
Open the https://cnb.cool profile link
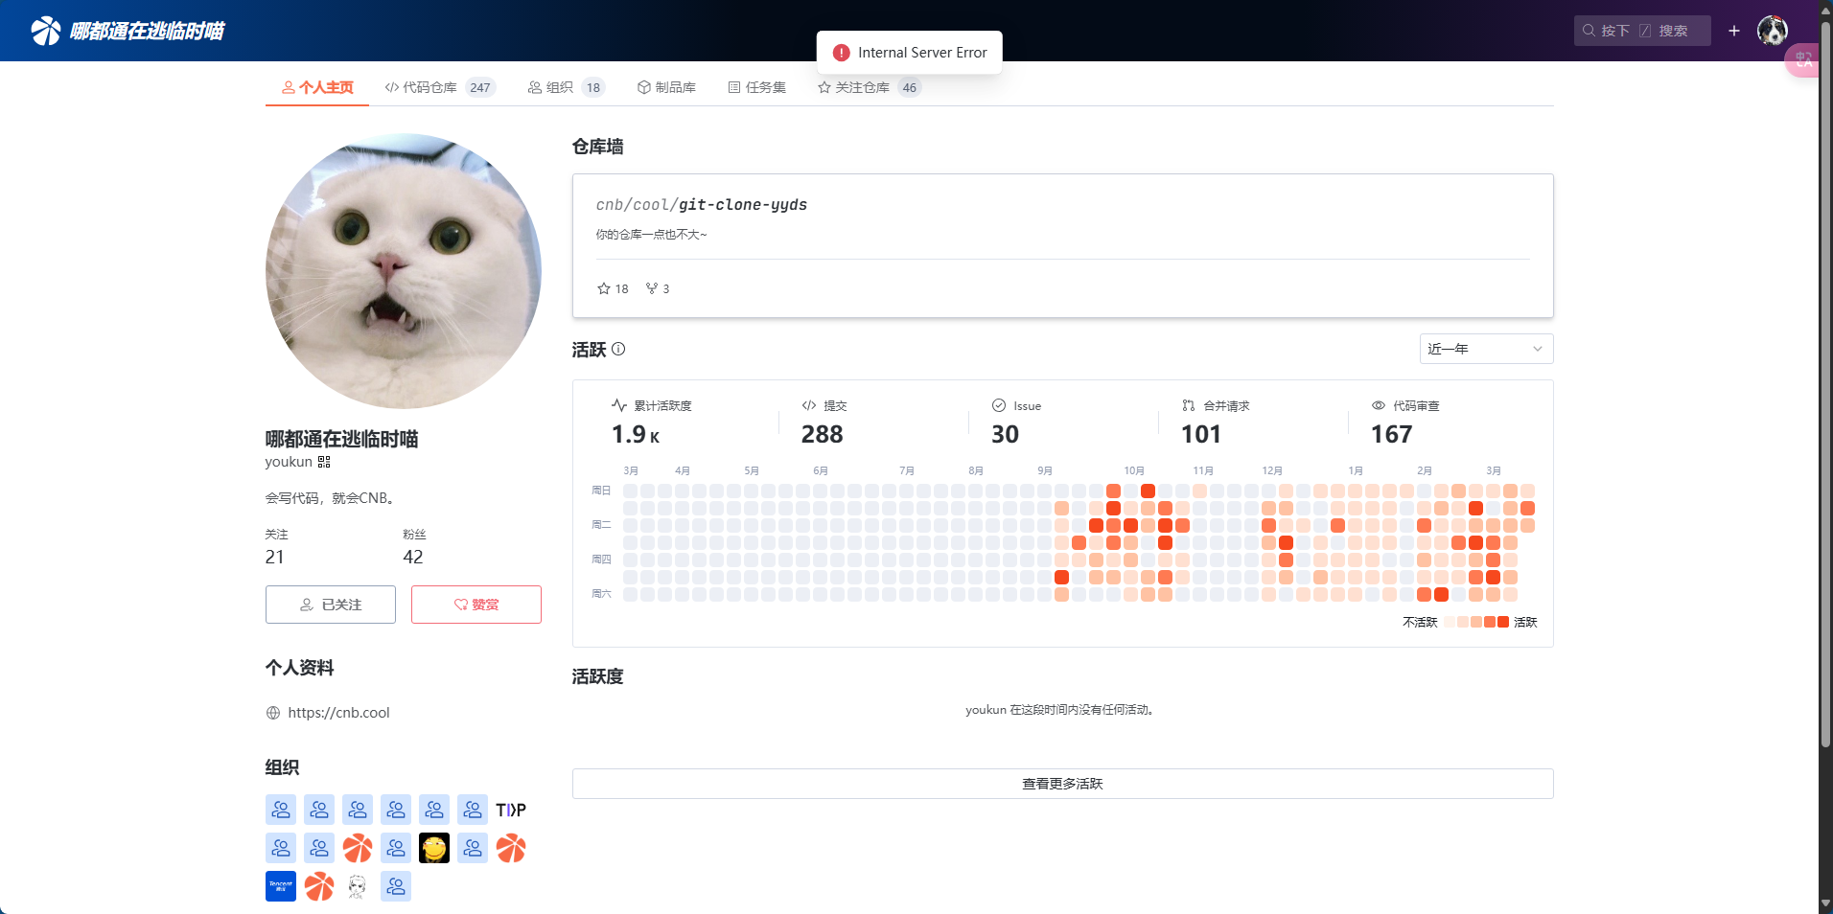[338, 713]
